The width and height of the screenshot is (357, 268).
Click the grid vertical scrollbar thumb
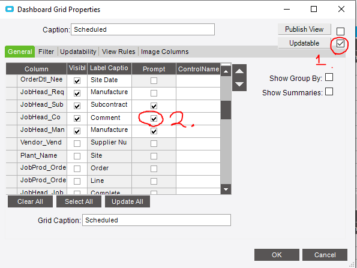226,110
